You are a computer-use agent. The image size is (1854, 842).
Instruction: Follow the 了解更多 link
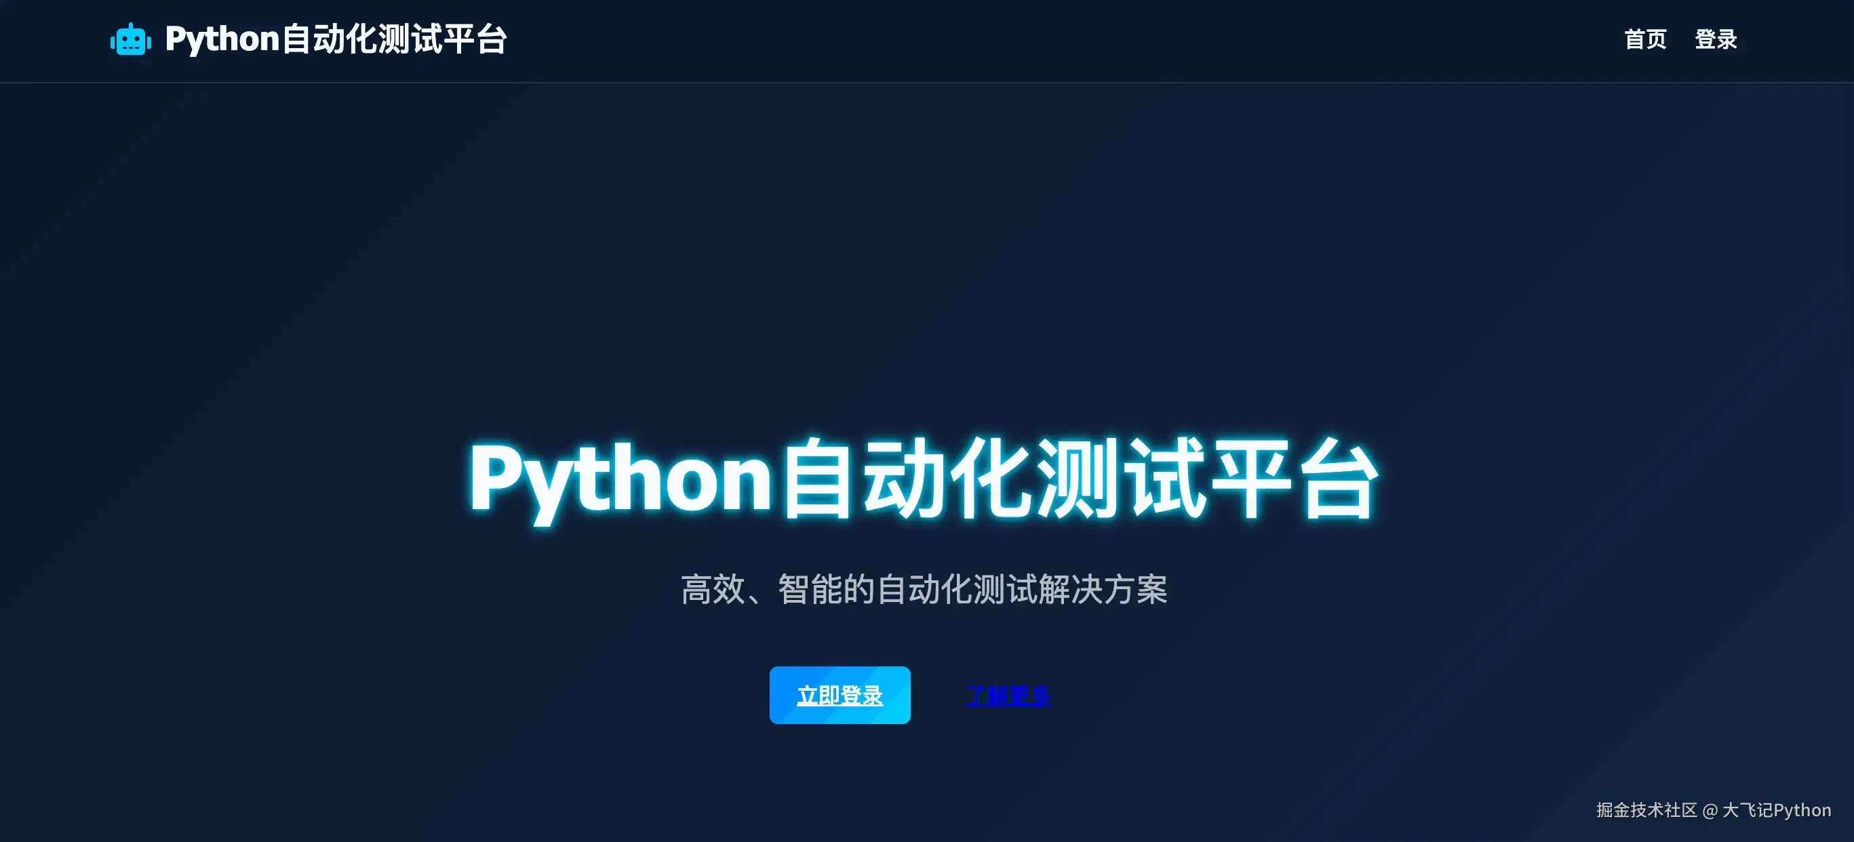point(1008,694)
